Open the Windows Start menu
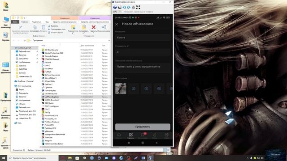Viewport: 287px width, 161px height. click(4, 158)
